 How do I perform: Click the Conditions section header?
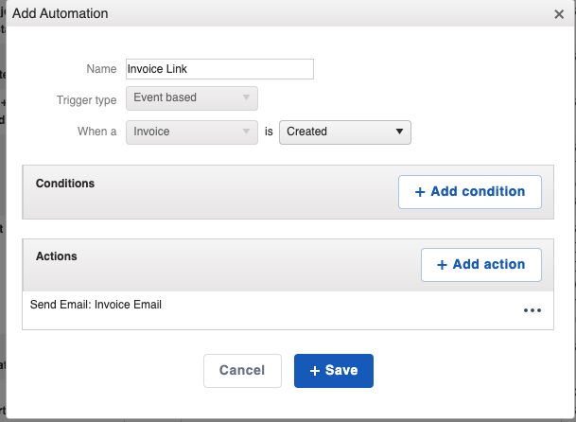point(65,183)
